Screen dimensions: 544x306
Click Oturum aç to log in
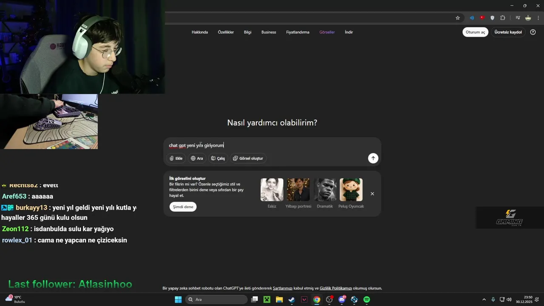[475, 32]
